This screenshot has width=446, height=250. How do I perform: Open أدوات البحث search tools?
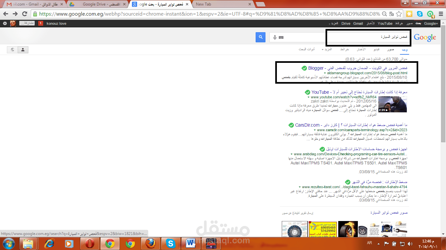pyautogui.click(x=307, y=49)
